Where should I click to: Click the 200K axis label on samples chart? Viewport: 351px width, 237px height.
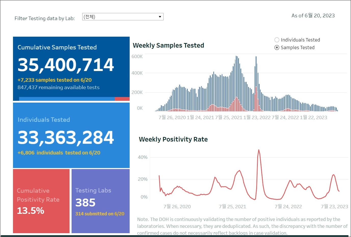click(x=137, y=92)
